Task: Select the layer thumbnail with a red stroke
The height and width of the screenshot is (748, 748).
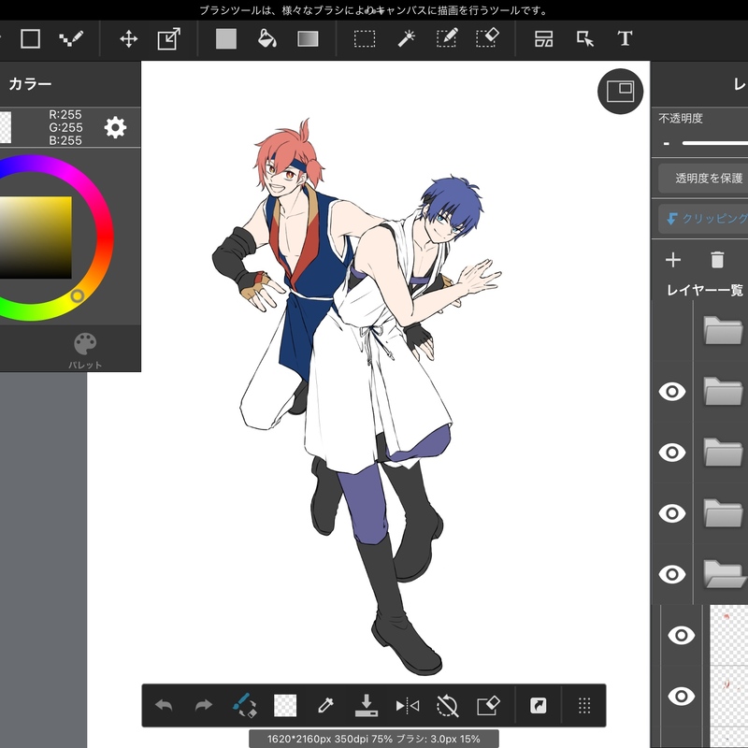Action: tap(728, 696)
